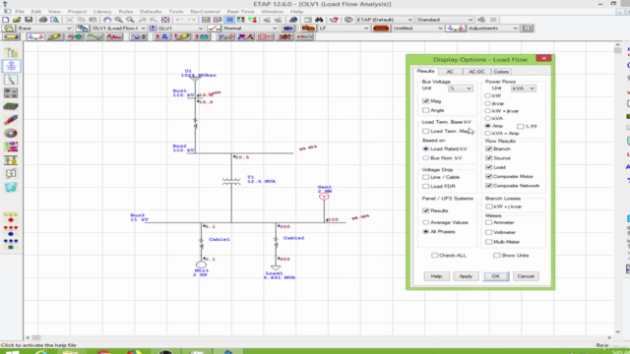The width and height of the screenshot is (630, 354).
Task: Uncheck Composite Motor flow results box
Action: (x=489, y=177)
